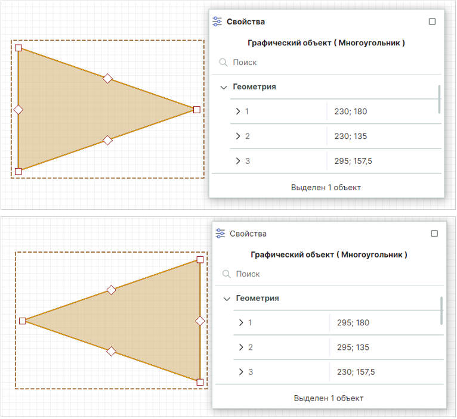
Task: Click the search magnifier icon in upper panel
Action: (x=223, y=62)
